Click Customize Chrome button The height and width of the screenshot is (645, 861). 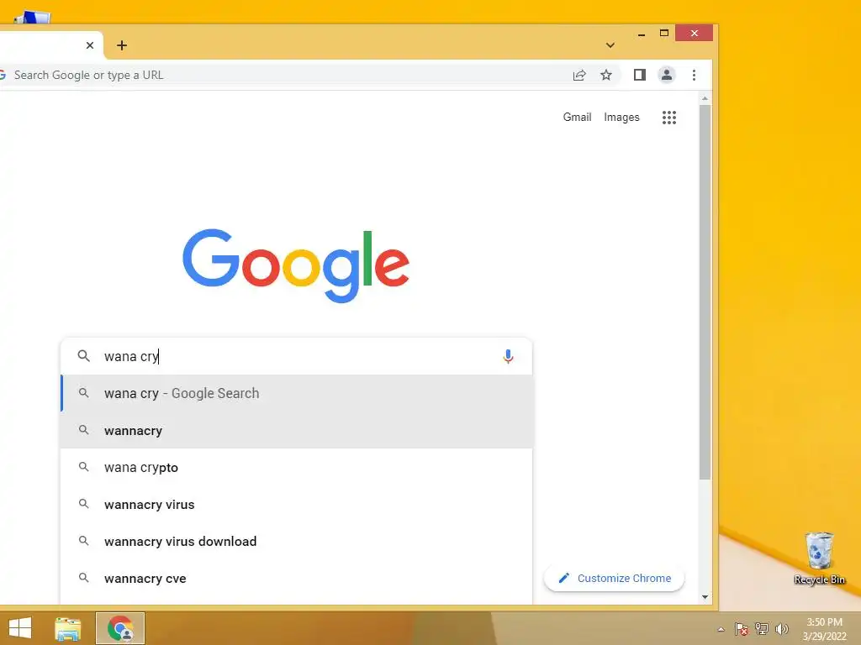point(614,578)
